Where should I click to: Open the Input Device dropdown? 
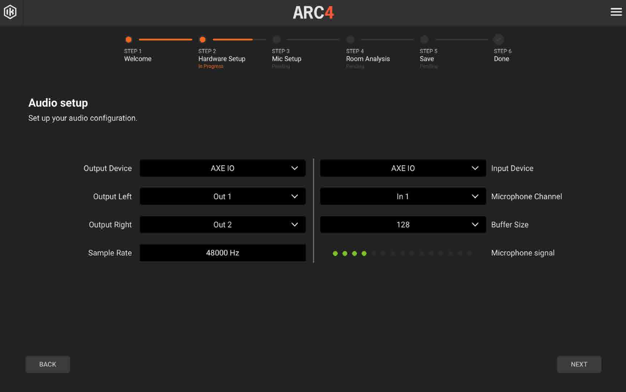pos(403,168)
